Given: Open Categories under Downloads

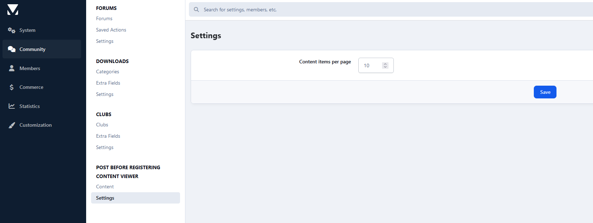Looking at the screenshot, I should pyautogui.click(x=107, y=72).
